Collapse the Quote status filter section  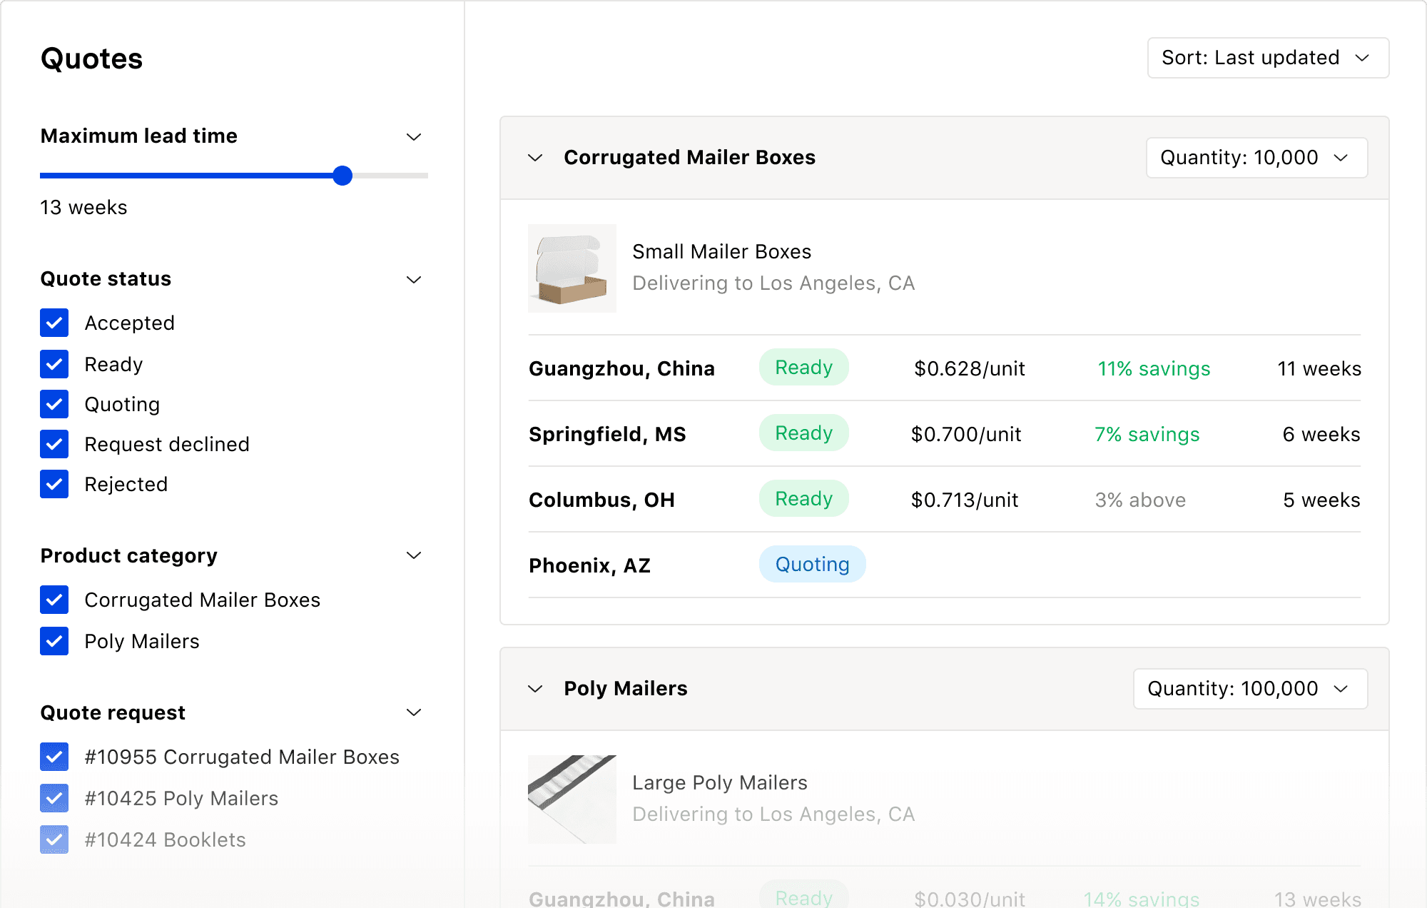[414, 279]
